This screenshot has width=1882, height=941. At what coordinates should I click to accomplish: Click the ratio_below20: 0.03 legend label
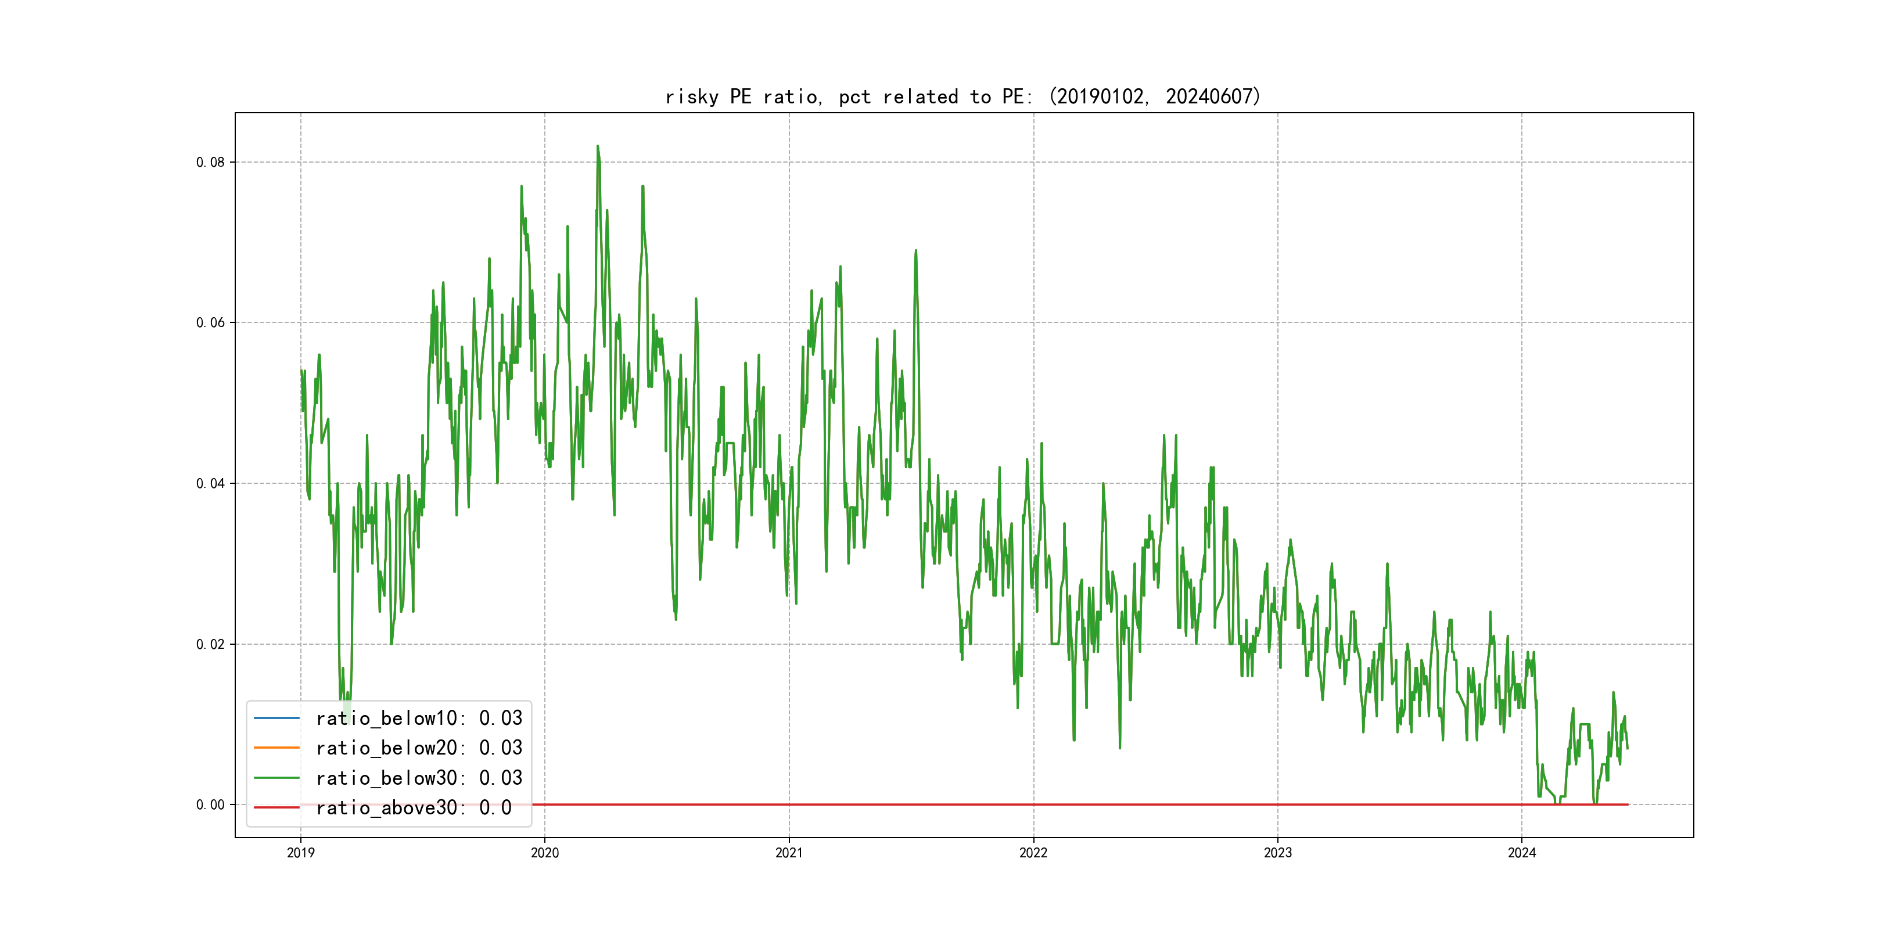coord(419,748)
